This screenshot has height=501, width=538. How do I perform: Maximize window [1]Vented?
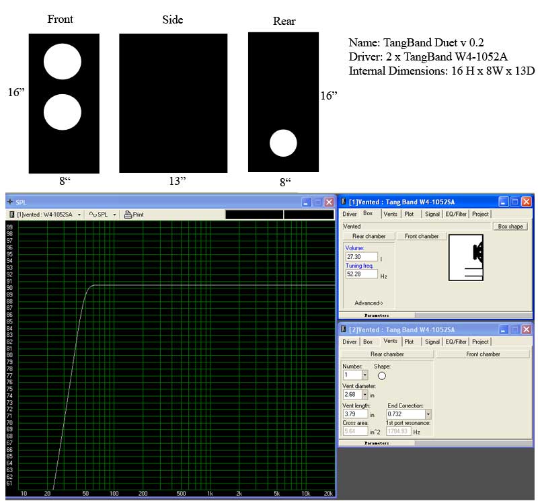click(514, 202)
